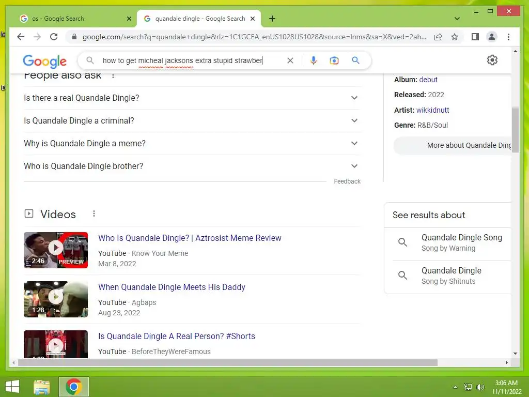Go back to the previous page
529x397 pixels.
coord(21,37)
